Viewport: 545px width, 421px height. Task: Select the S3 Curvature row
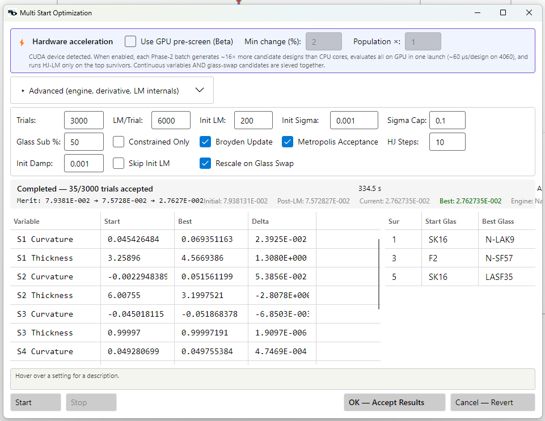click(x=195, y=314)
